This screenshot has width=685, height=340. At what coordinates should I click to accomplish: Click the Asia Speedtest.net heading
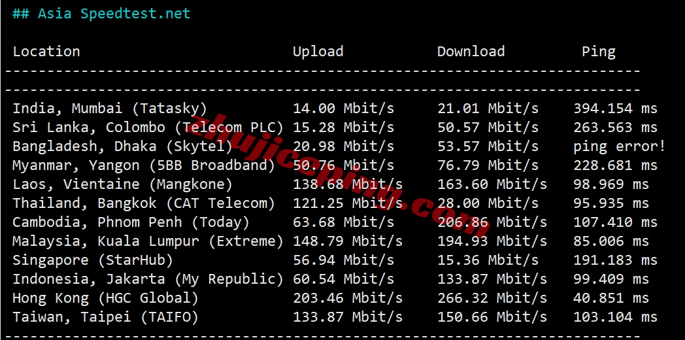point(101,14)
